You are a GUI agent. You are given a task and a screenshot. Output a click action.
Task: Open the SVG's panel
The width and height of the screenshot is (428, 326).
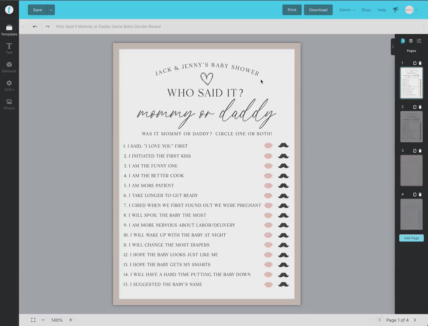pos(9,85)
